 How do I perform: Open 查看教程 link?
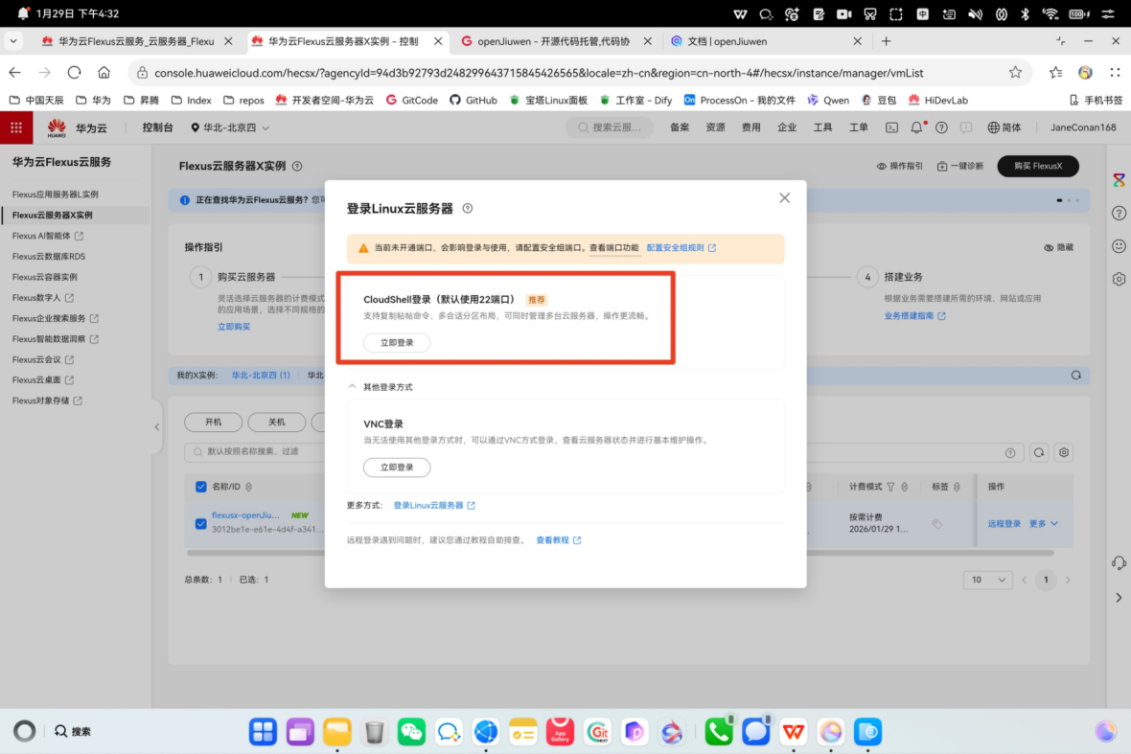pyautogui.click(x=558, y=540)
